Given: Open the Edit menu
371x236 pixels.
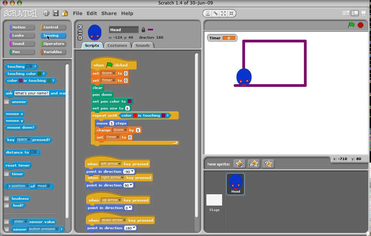Looking at the screenshot, I should tap(92, 13).
